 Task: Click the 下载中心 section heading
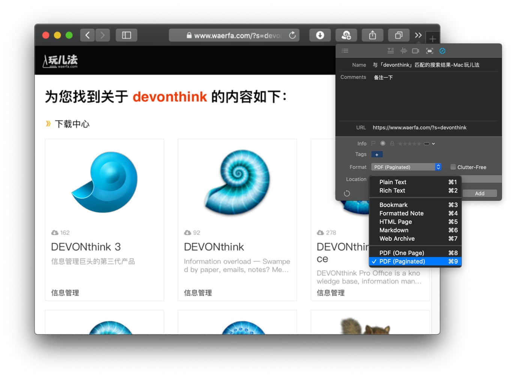click(72, 124)
